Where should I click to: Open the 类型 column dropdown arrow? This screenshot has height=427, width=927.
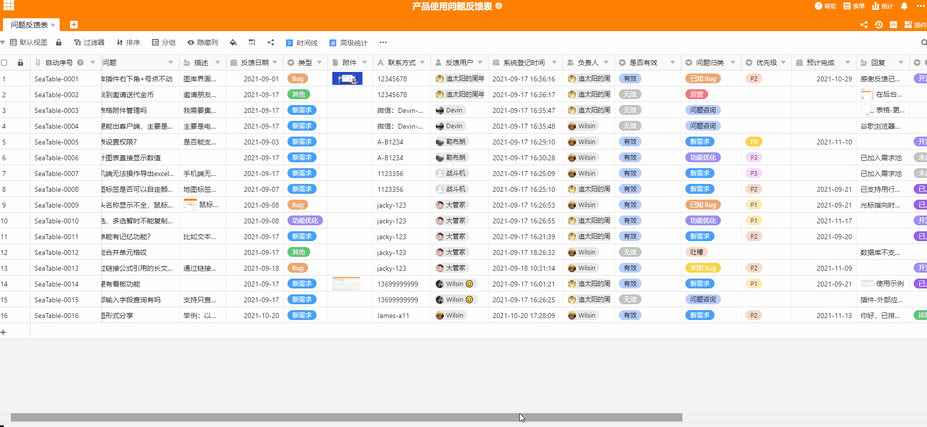pos(319,63)
